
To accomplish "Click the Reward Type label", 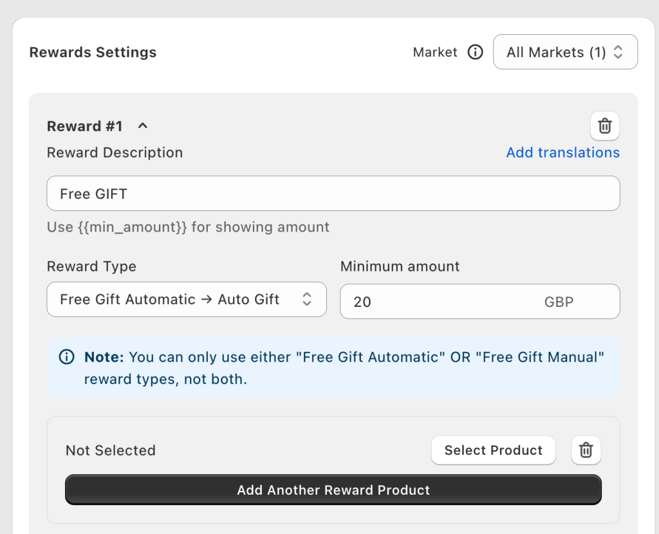I will click(91, 266).
